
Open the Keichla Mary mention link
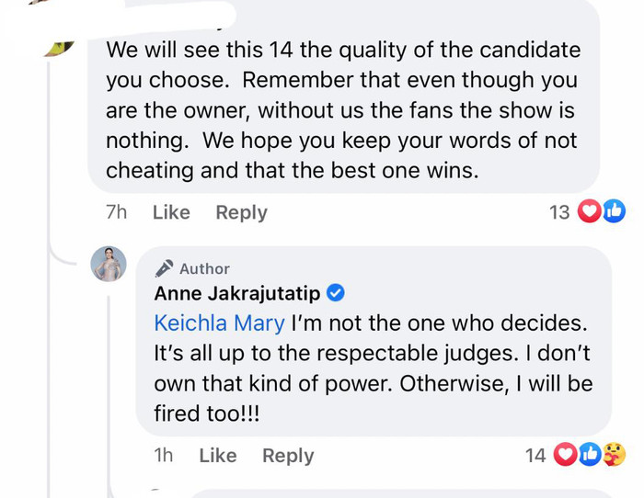pos(220,323)
